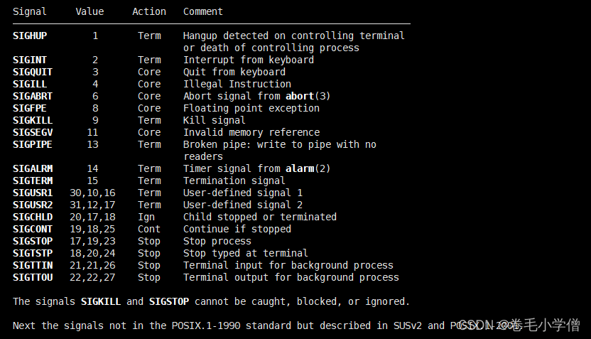Click the bold alarm(2) reference

pos(308,168)
